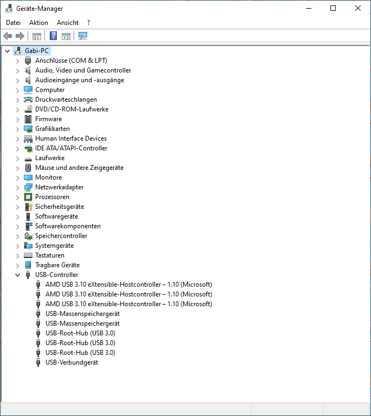
Task: Click the Druckwarteschlangen printer icon
Action: pyautogui.click(x=28, y=100)
